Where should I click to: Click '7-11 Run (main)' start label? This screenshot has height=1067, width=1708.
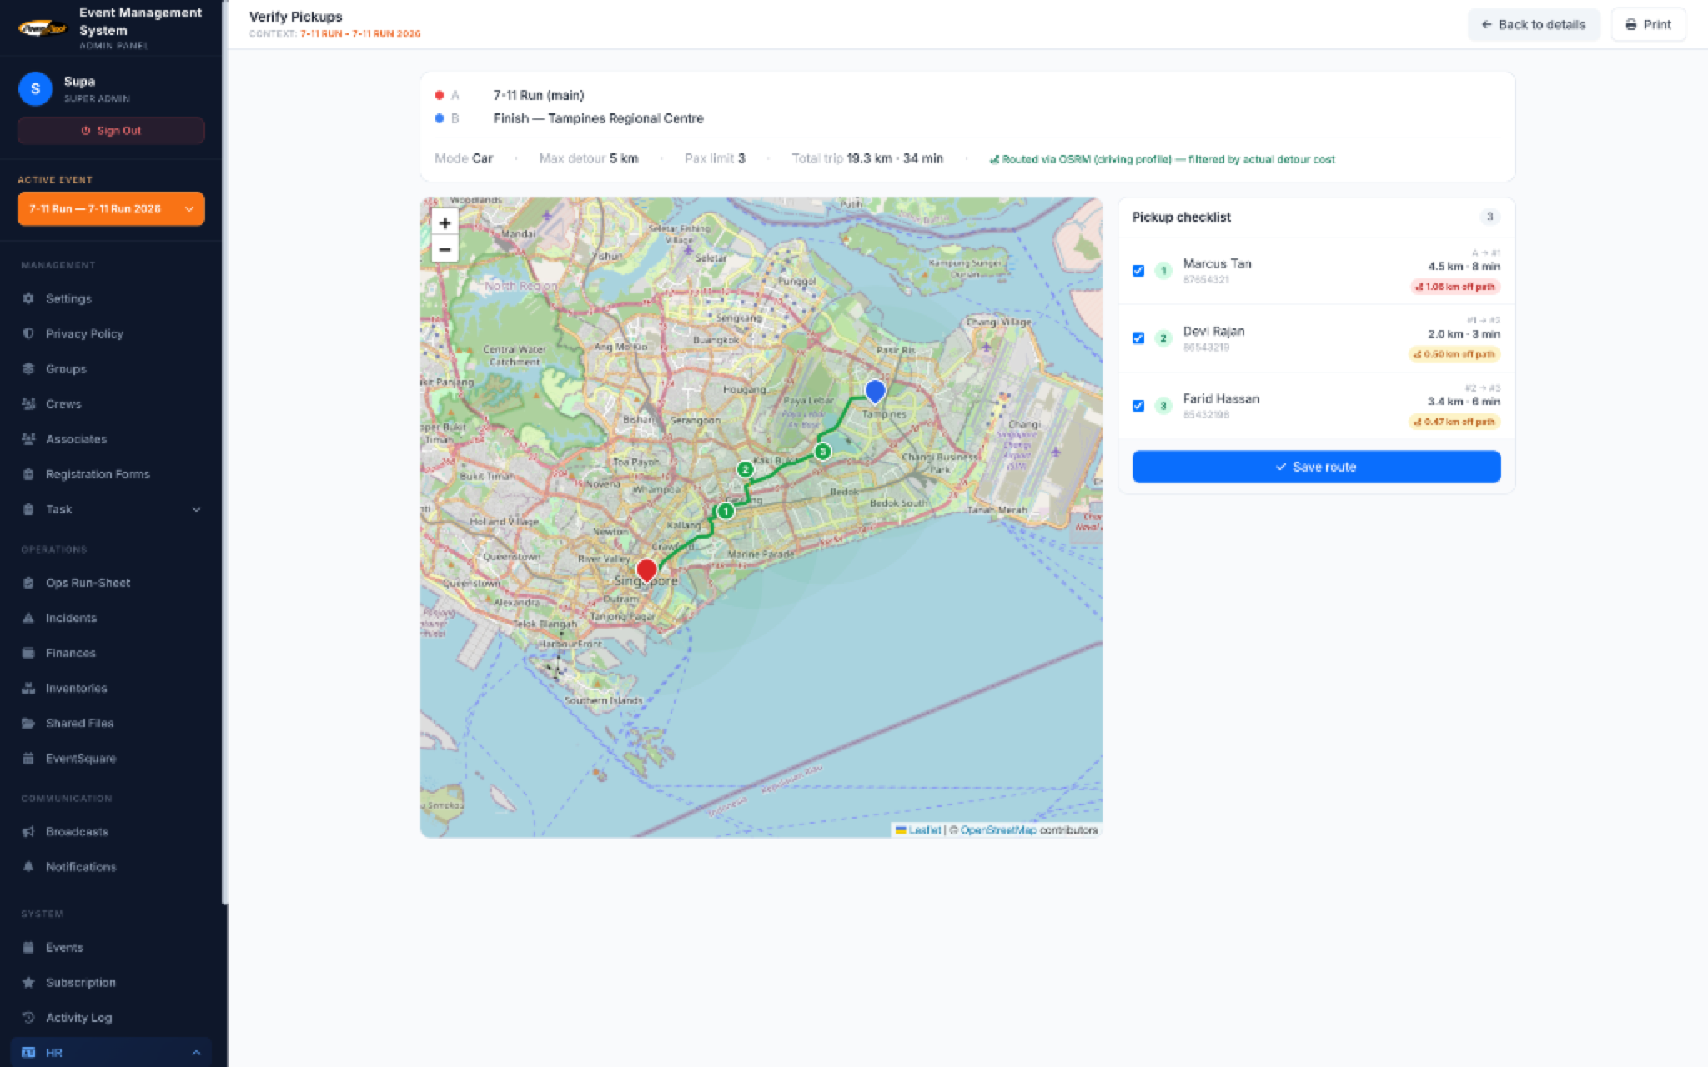[539, 95]
